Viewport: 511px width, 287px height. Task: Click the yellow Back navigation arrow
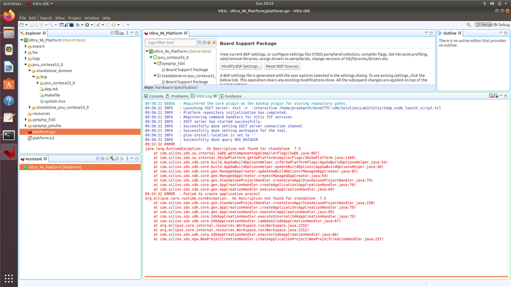point(114,25)
